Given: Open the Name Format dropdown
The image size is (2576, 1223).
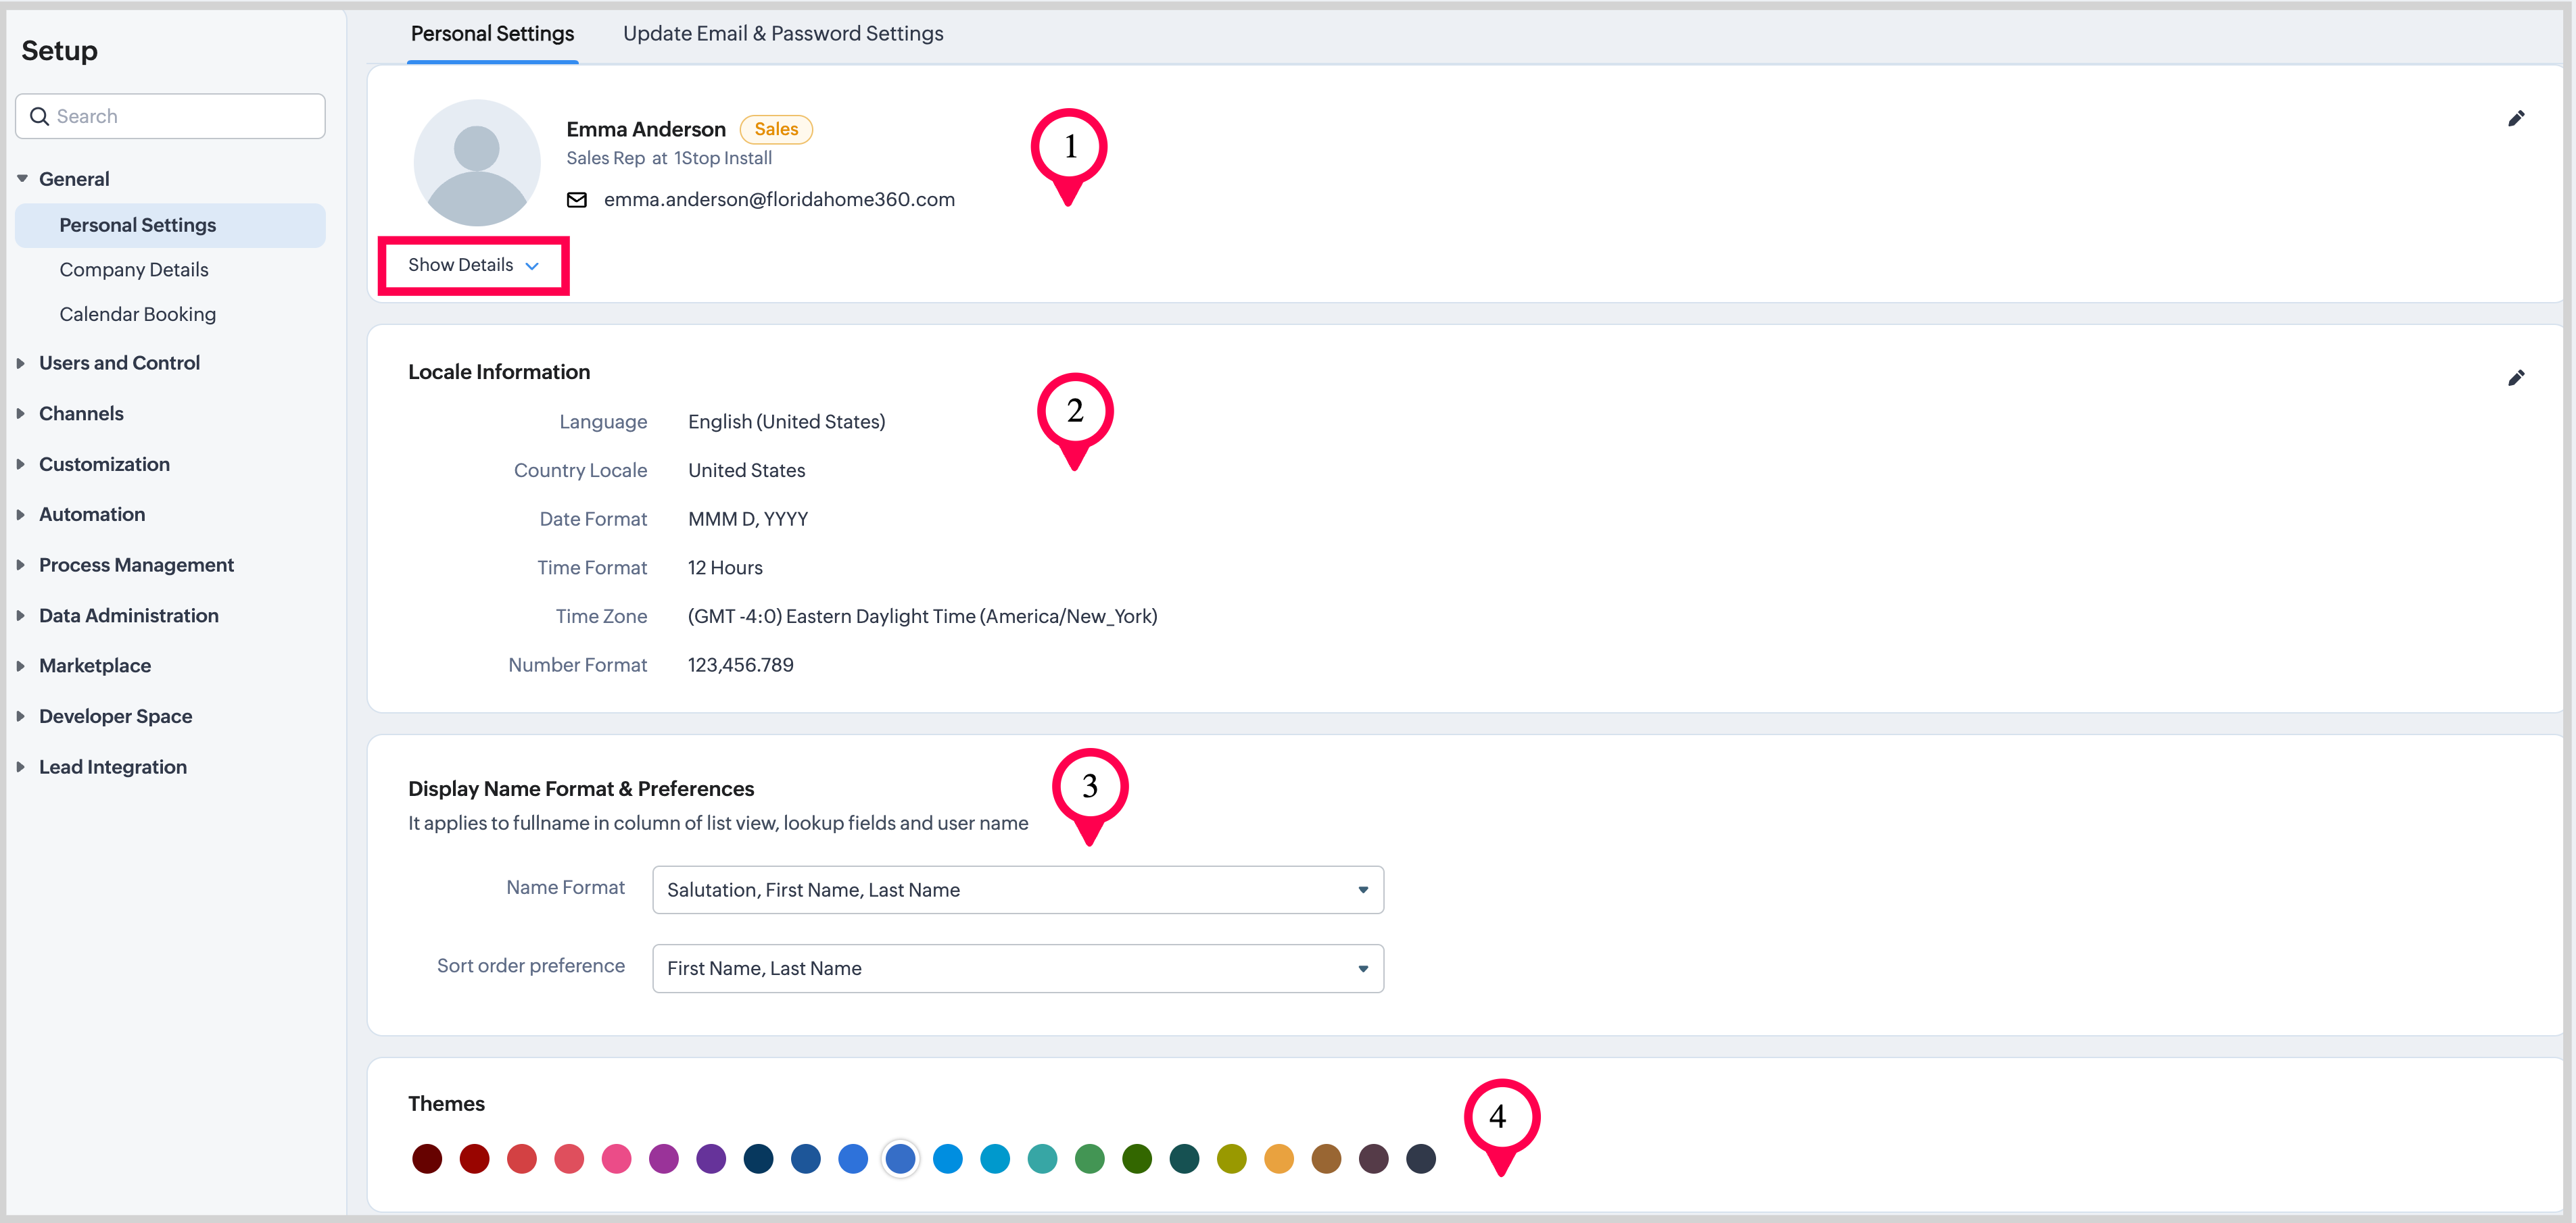Looking at the screenshot, I should [1017, 889].
